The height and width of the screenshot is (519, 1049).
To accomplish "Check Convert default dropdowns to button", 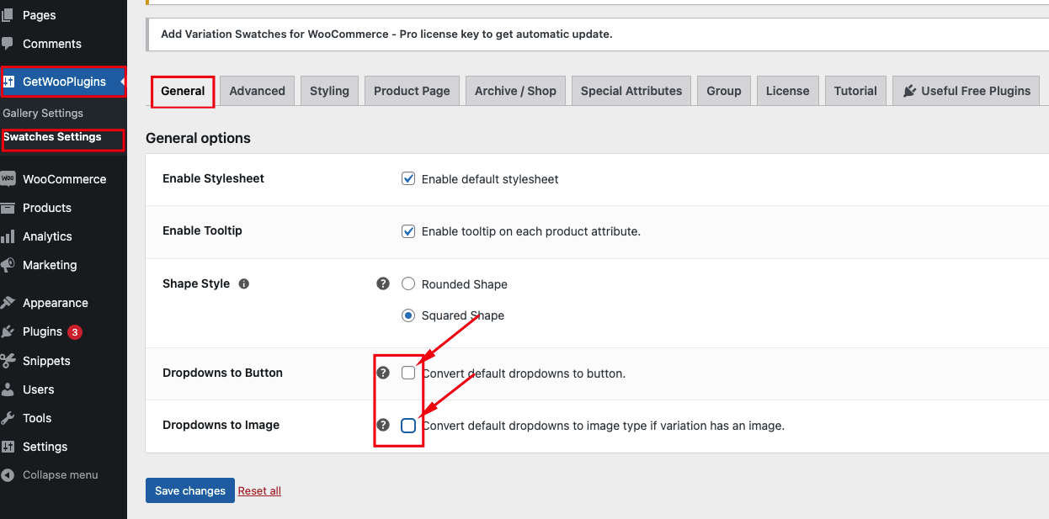I will [408, 373].
